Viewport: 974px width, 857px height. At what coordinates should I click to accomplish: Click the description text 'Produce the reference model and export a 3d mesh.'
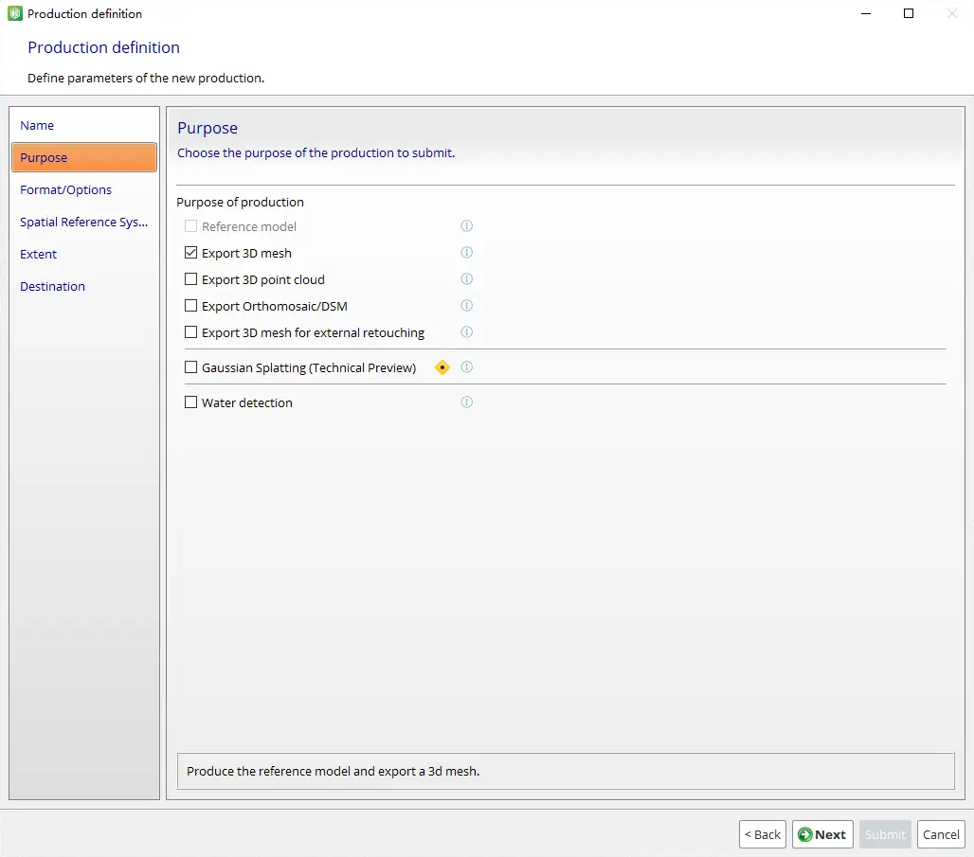pos(333,771)
